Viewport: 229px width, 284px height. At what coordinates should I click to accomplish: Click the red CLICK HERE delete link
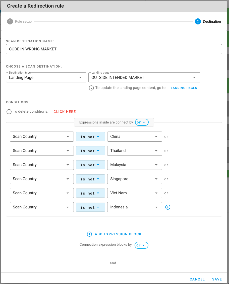point(65,112)
